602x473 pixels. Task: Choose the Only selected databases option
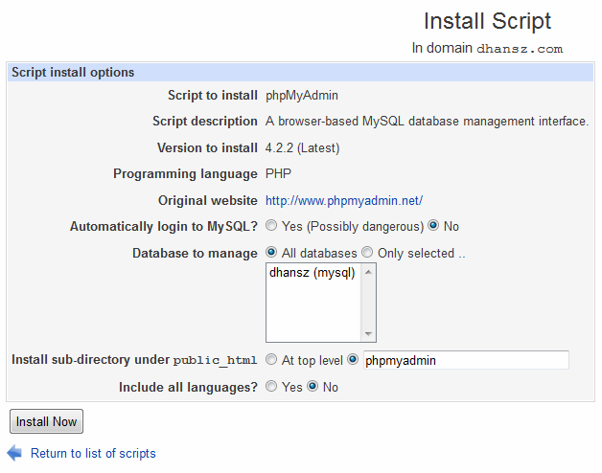(367, 253)
